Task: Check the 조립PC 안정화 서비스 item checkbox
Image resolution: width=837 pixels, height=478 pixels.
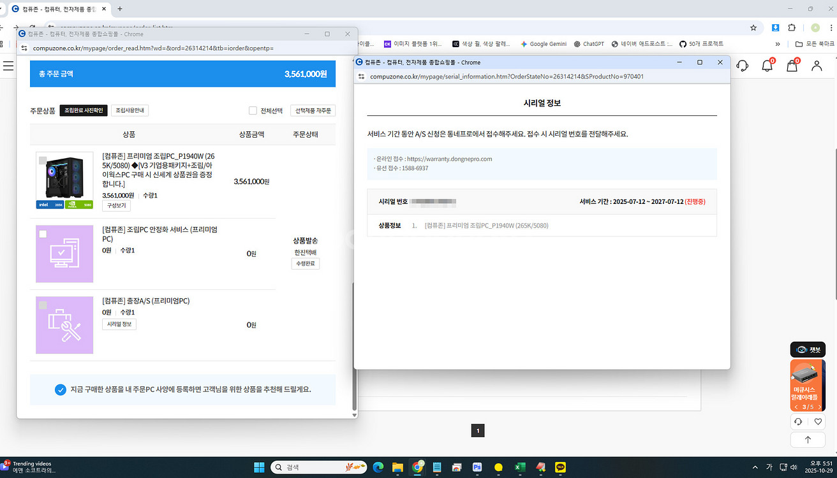Action: pyautogui.click(x=43, y=234)
